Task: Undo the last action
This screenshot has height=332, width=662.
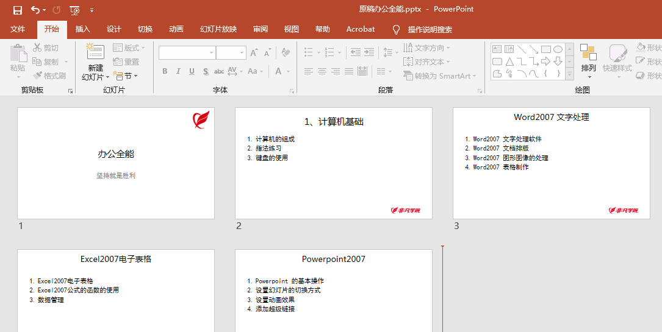Action: 35,10
